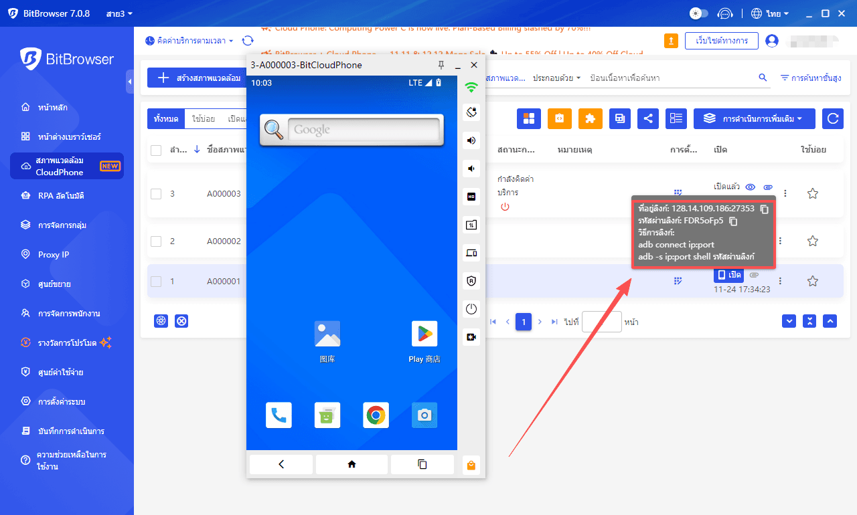This screenshot has height=515, width=857.
Task: Click the power icon in phone sidebar
Action: point(471,309)
